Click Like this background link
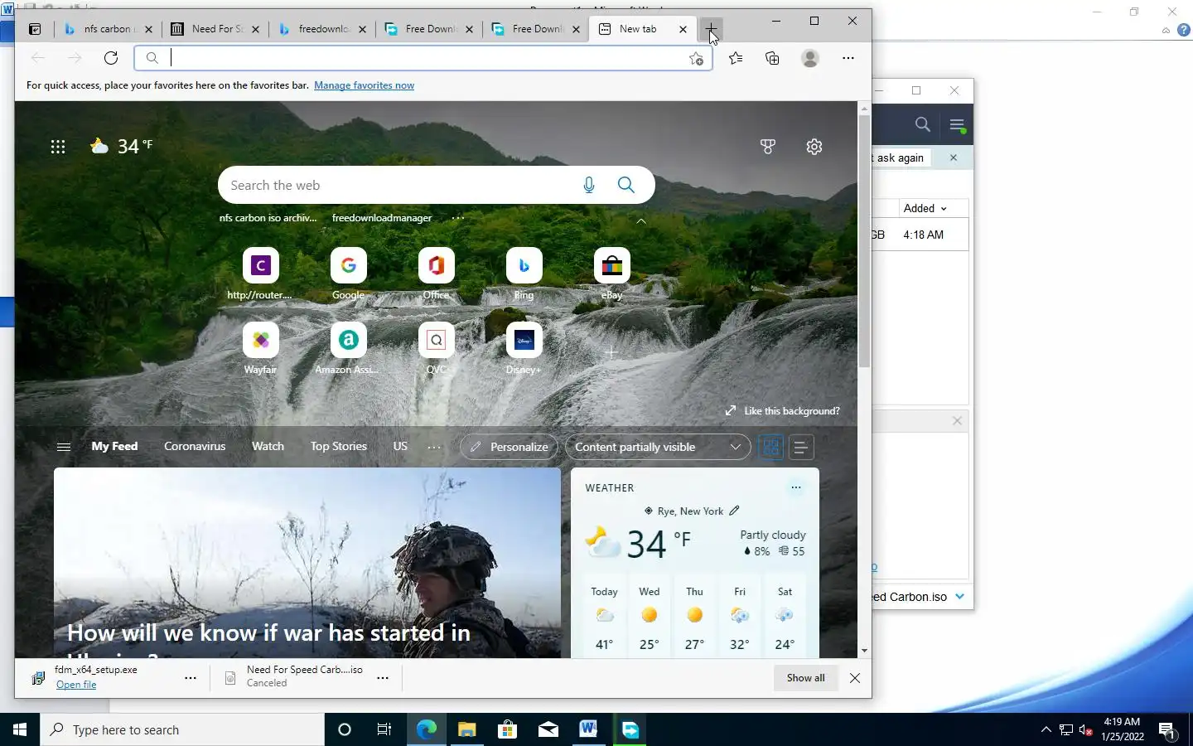The image size is (1193, 746). tap(782, 411)
